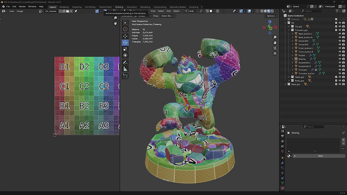Expand the Base_grp collection
Screen dimensions: 347x195
[x=285, y=84]
